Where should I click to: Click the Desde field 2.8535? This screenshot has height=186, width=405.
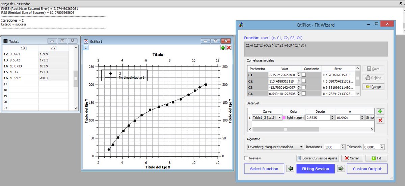[x=318, y=117]
